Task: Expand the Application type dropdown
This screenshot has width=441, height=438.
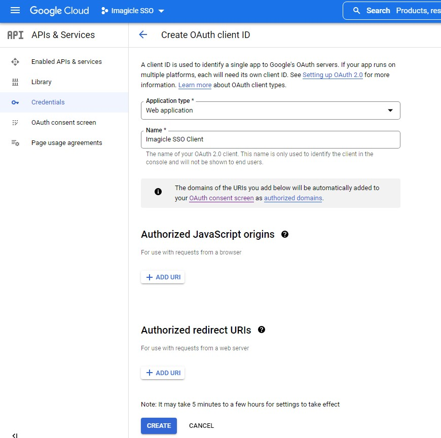Action: 271,111
